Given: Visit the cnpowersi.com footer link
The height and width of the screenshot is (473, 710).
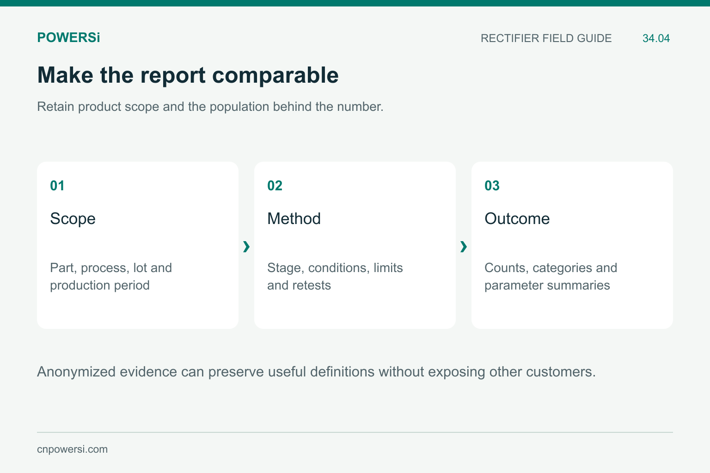Looking at the screenshot, I should click(x=72, y=449).
